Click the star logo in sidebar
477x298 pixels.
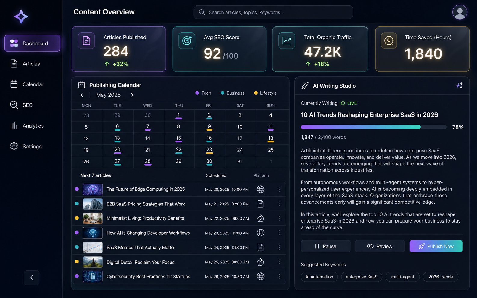coord(21,17)
